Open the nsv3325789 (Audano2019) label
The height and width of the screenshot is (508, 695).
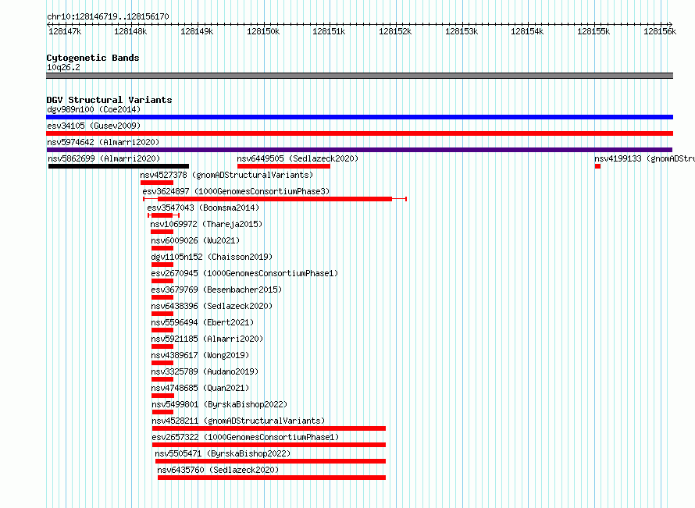pyautogui.click(x=205, y=371)
